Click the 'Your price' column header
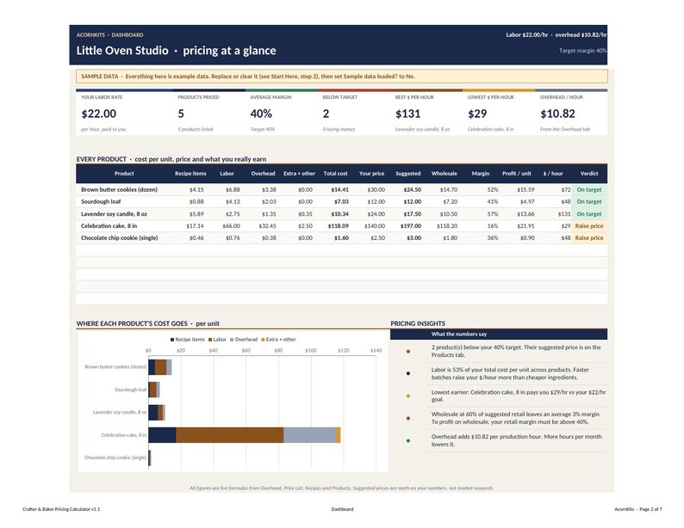 click(371, 173)
